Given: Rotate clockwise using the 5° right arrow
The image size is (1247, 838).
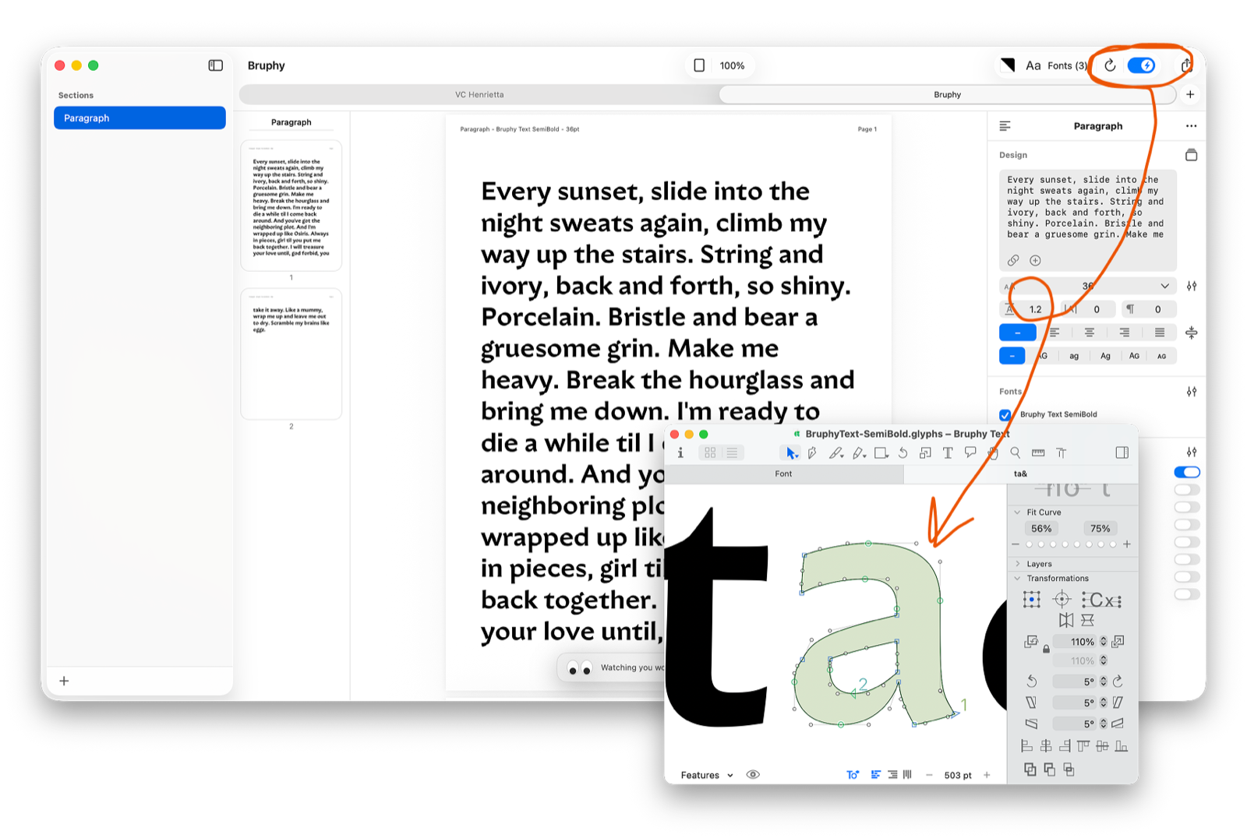Looking at the screenshot, I should [1118, 681].
